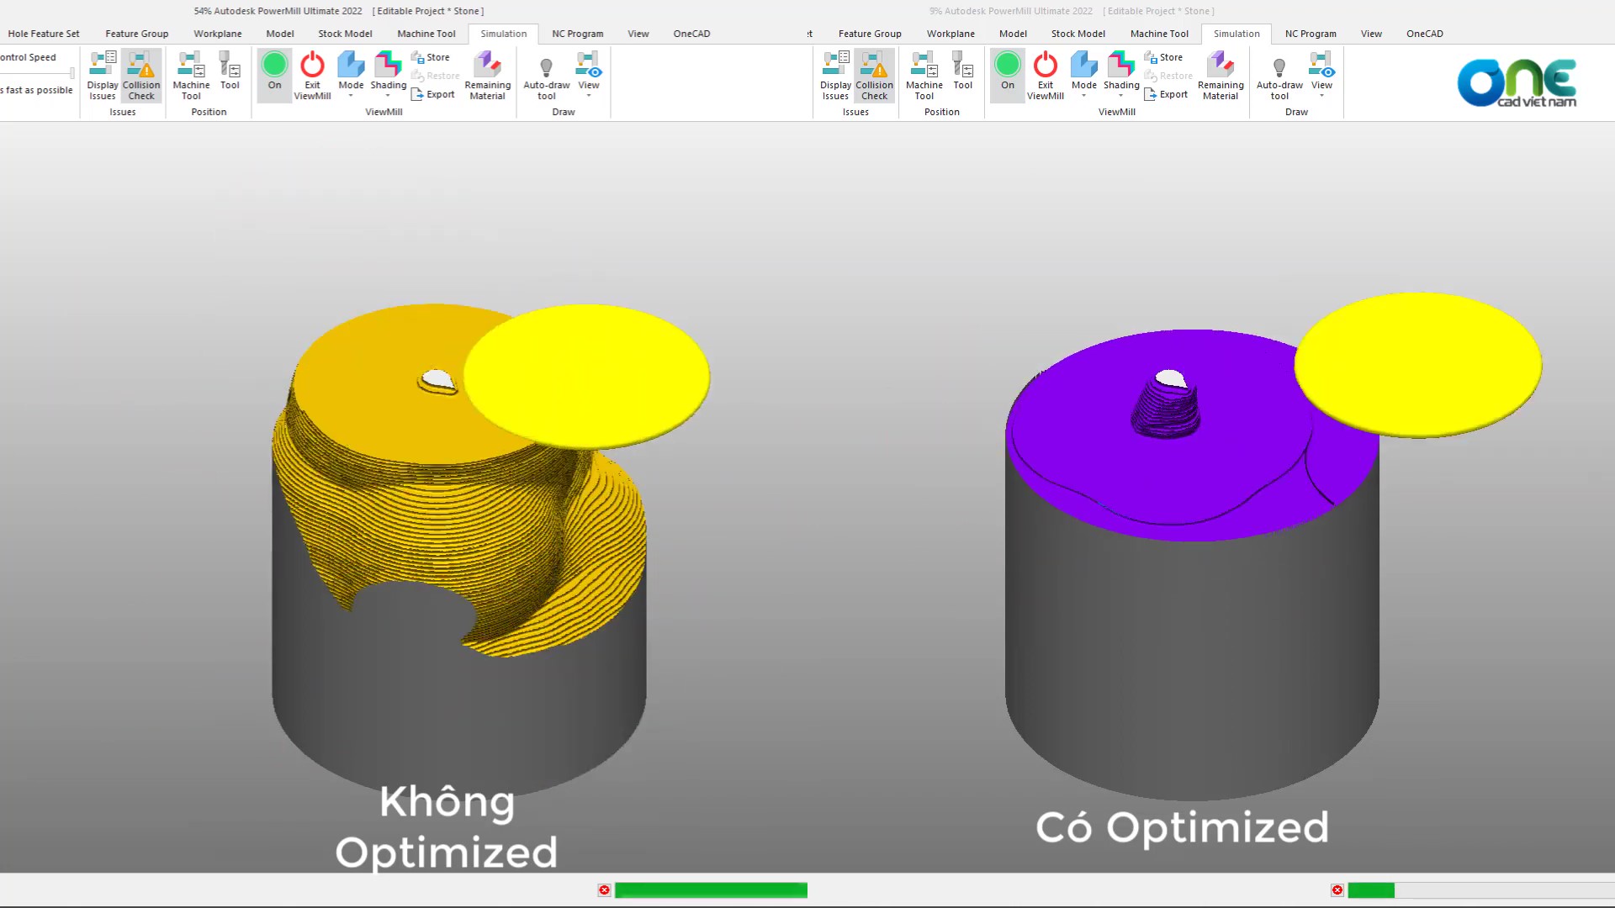The image size is (1615, 908).
Task: Toggle Collision Check in left ribbon
Action: pyautogui.click(x=141, y=76)
